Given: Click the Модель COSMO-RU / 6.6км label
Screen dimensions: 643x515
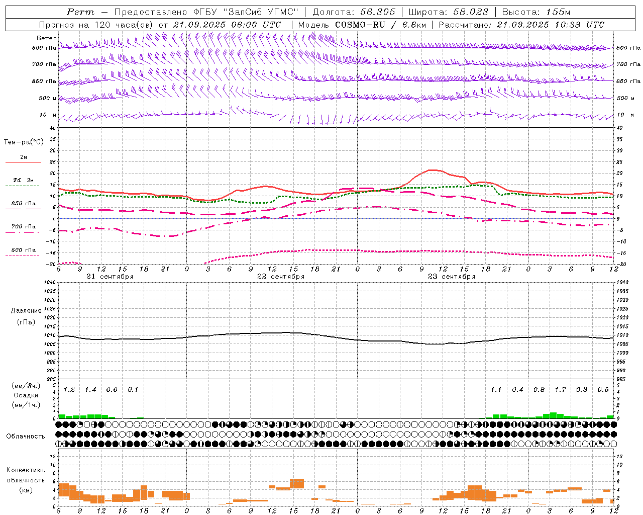Looking at the screenshot, I should pyautogui.click(x=362, y=25).
